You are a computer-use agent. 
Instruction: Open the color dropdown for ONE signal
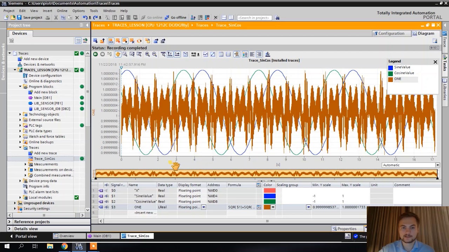pos(273,207)
